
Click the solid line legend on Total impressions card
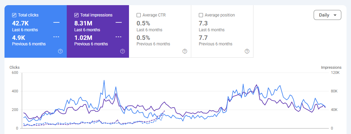pos(119,22)
